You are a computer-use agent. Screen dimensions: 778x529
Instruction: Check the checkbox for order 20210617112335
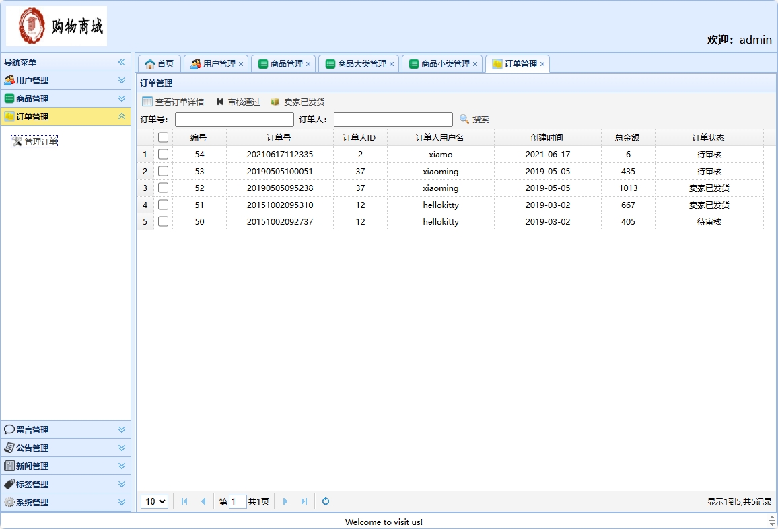(163, 154)
